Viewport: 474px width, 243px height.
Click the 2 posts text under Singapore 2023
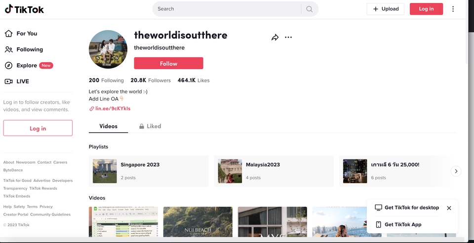(128, 178)
